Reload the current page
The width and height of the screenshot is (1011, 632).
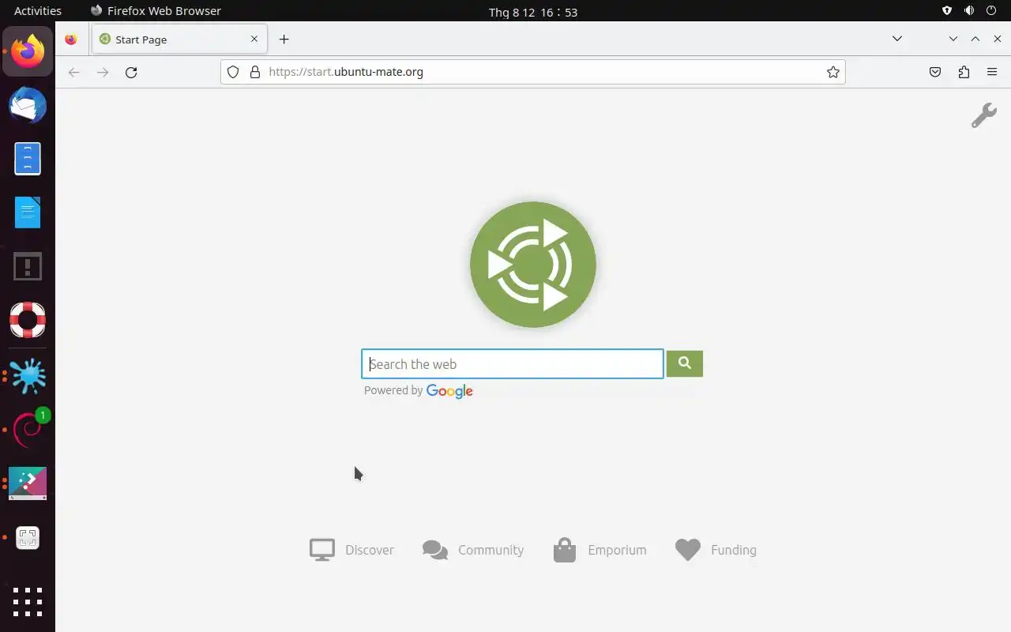coord(131,72)
